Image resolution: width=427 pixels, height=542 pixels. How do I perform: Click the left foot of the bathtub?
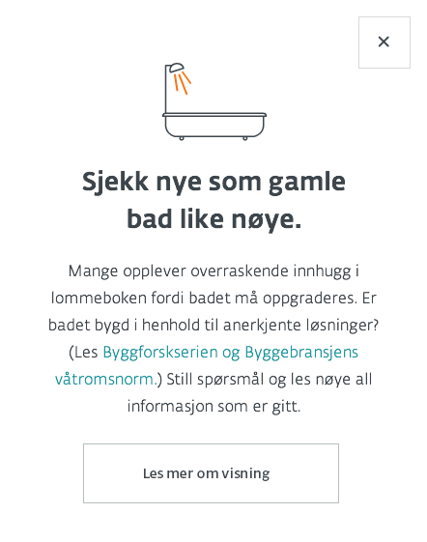[182, 138]
